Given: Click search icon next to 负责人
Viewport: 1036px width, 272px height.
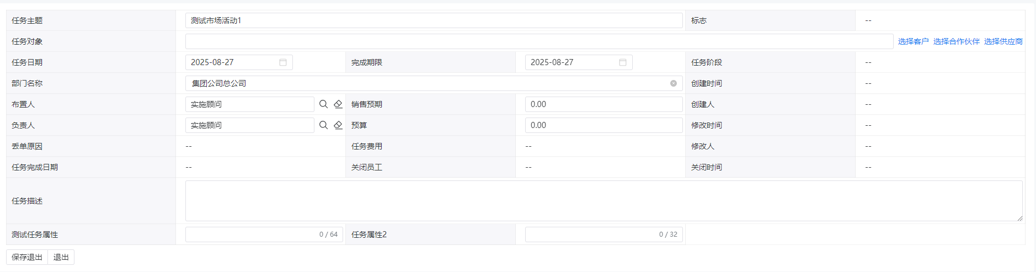Looking at the screenshot, I should (x=324, y=125).
